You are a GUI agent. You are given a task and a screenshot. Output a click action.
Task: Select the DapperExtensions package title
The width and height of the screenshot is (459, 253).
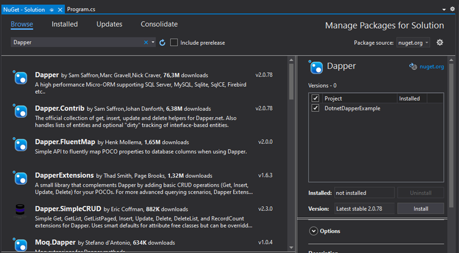pos(64,175)
